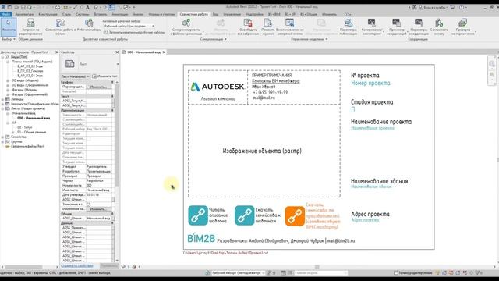Click the Revit application logo button

(x=3, y=7)
